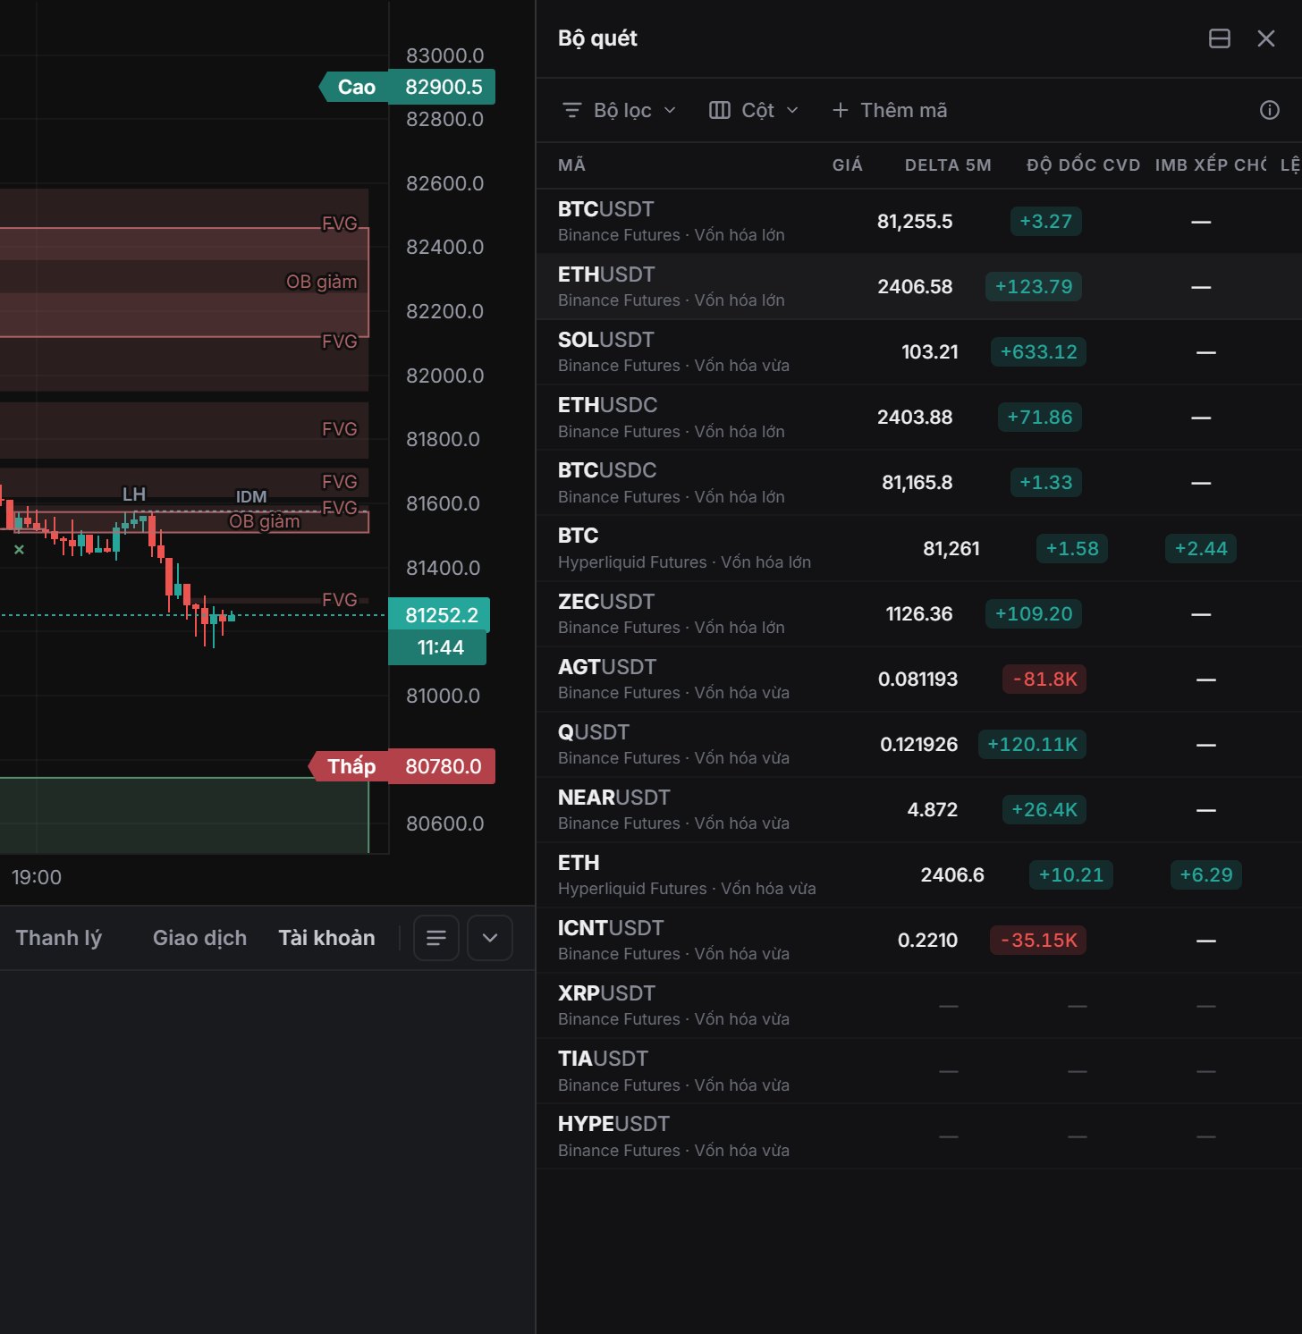Open the lines menu icon beside Tài khoản
Viewport: 1302px width, 1334px height.
pos(436,938)
